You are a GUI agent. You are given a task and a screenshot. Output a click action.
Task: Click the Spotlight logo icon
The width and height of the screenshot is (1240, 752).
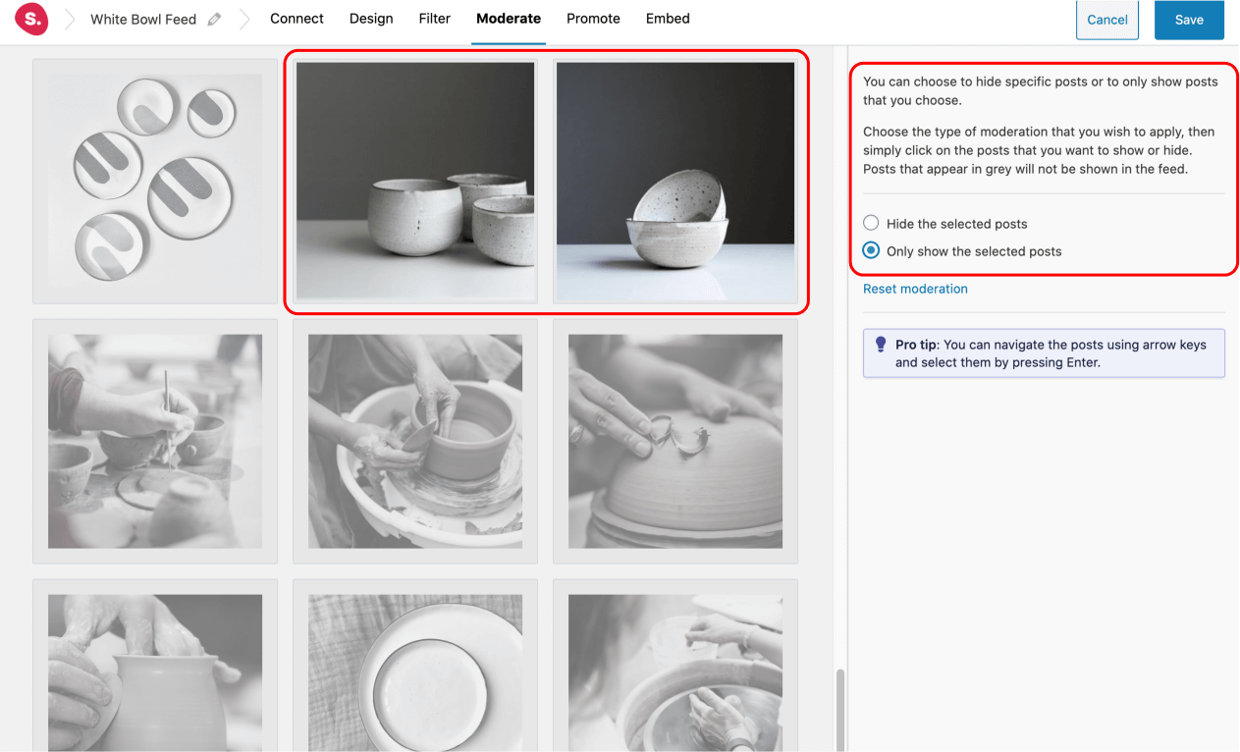[x=32, y=19]
